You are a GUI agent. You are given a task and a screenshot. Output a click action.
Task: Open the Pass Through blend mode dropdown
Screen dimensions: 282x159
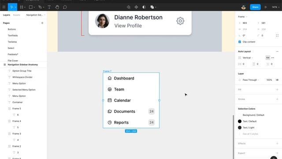click(x=251, y=80)
